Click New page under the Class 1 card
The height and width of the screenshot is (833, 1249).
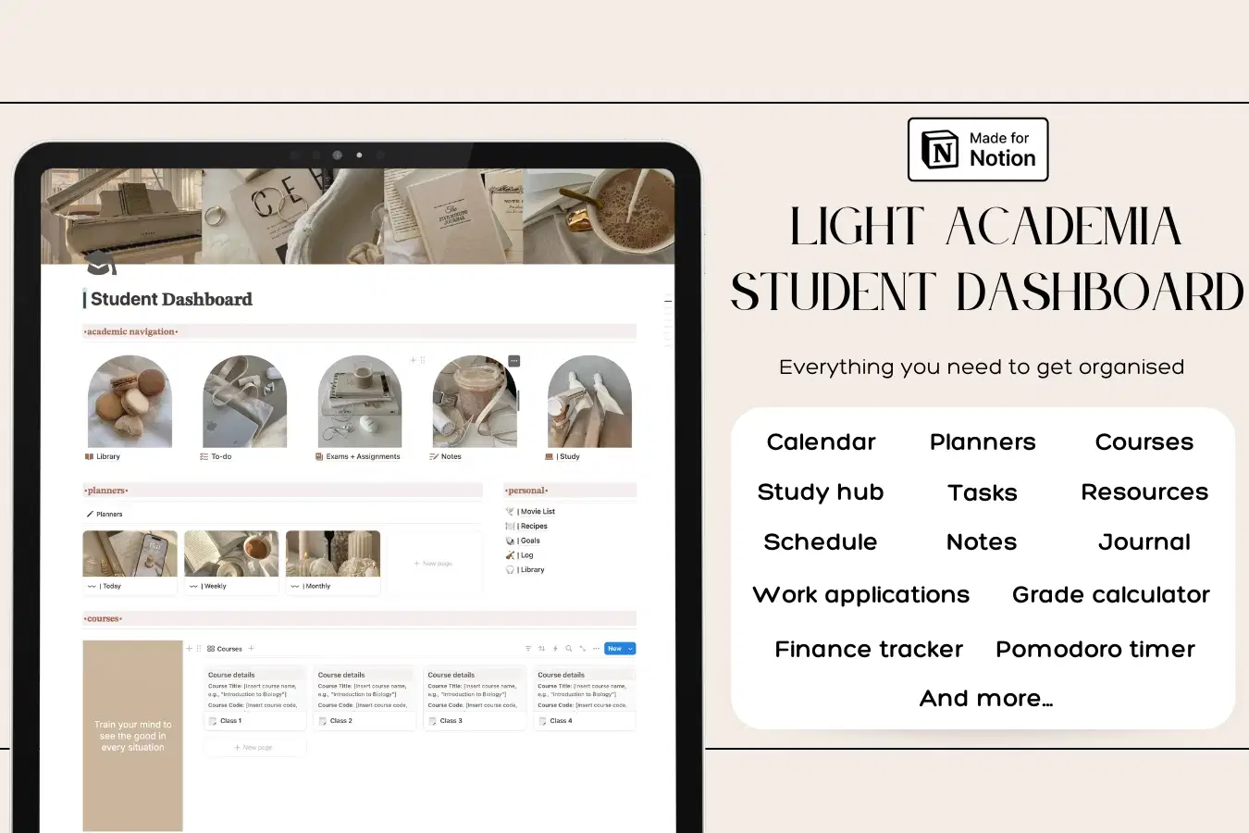click(254, 747)
